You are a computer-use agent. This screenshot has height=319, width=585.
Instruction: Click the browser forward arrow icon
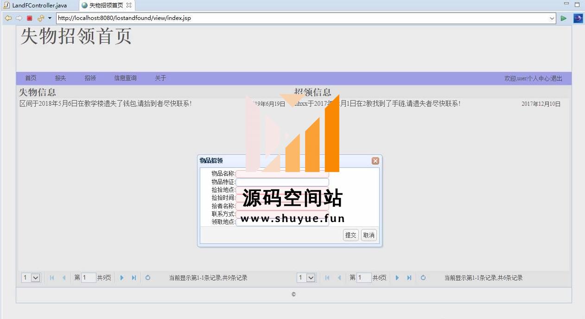click(19, 19)
